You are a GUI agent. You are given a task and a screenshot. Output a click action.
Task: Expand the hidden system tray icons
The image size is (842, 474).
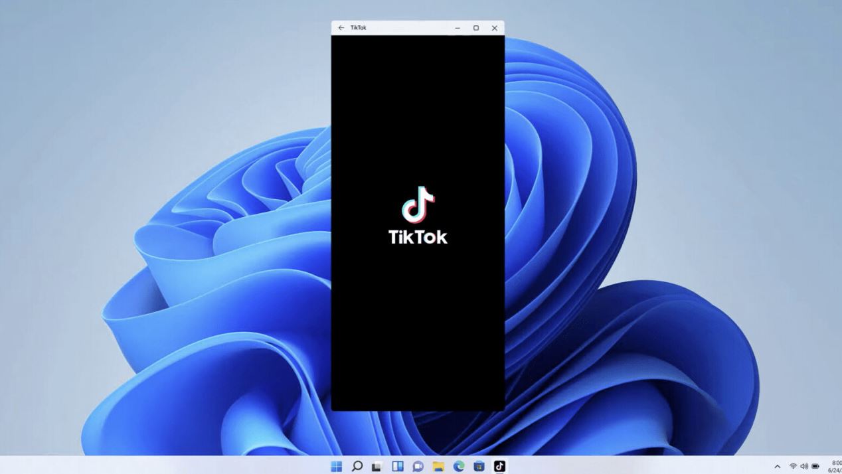[x=778, y=467]
